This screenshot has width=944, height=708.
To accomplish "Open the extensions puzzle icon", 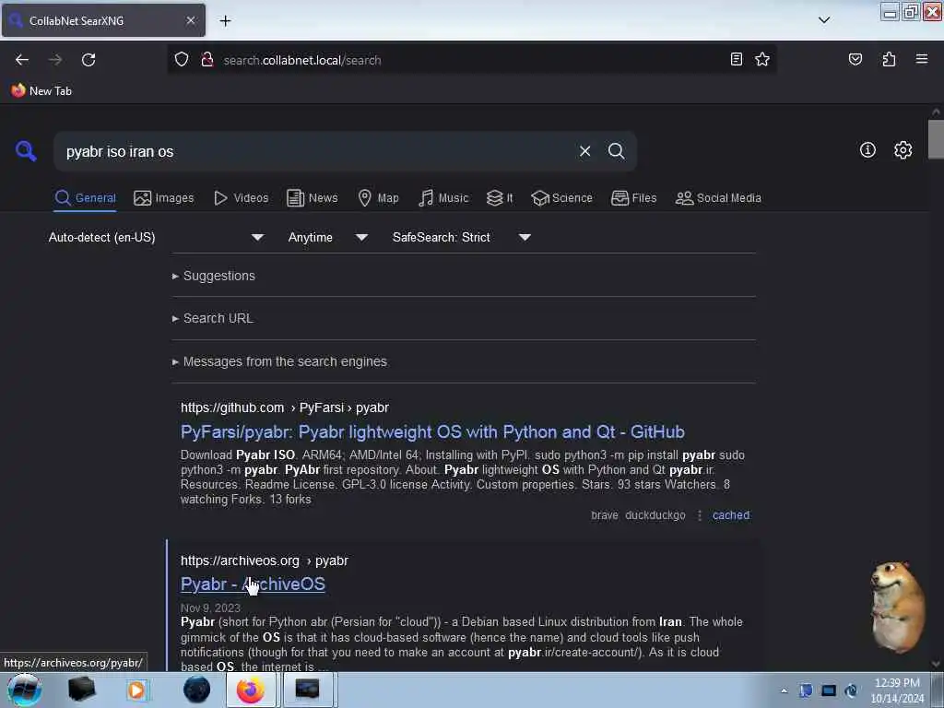I will (x=889, y=59).
